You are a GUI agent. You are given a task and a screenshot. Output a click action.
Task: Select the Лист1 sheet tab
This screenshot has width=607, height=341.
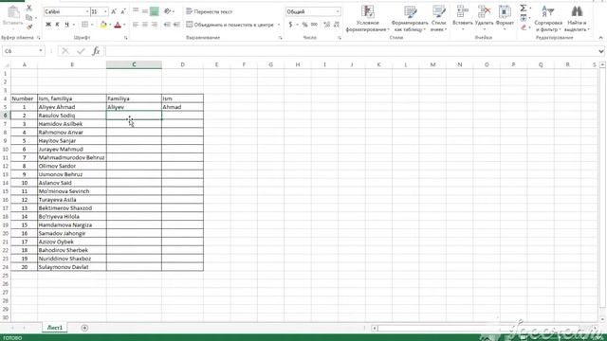coord(55,328)
